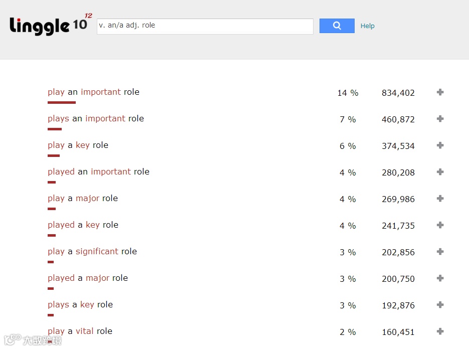469x349 pixels.
Task: Expand plus icon beside "plays a key role"
Action: 440,305
